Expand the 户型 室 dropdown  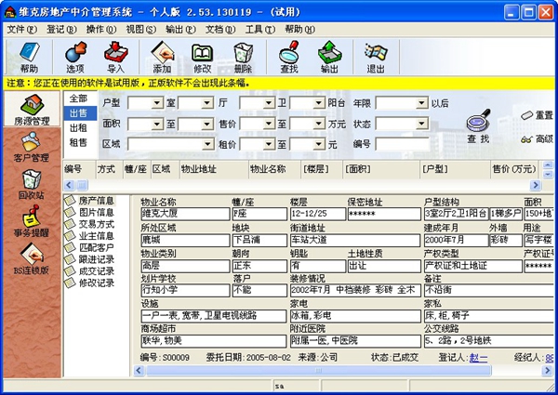click(x=157, y=103)
